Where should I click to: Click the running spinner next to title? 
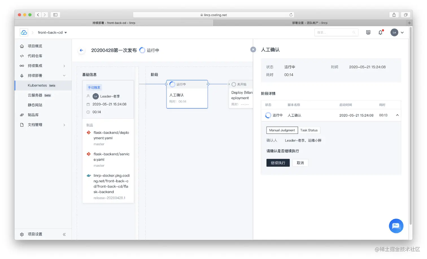tap(142, 50)
